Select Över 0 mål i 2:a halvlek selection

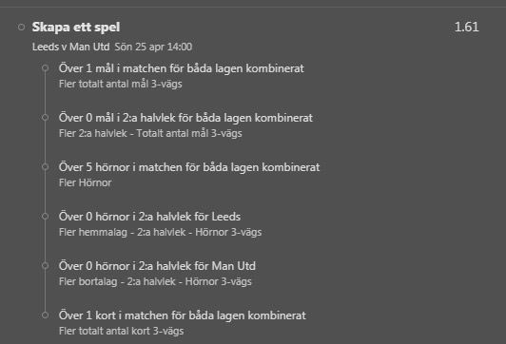point(185,118)
